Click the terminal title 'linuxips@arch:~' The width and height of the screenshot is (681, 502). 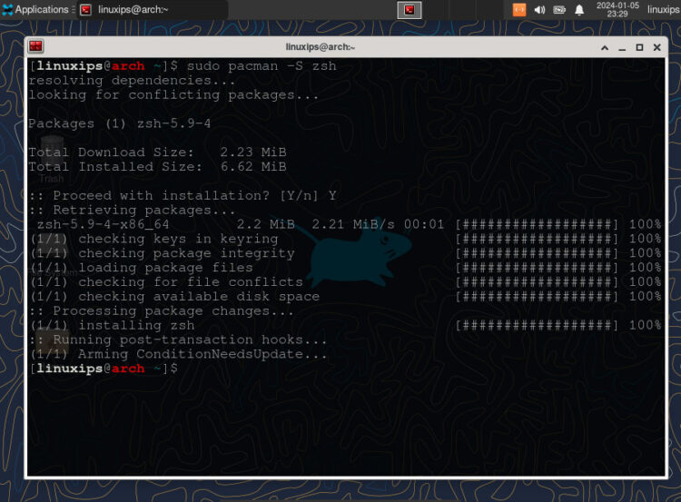321,47
